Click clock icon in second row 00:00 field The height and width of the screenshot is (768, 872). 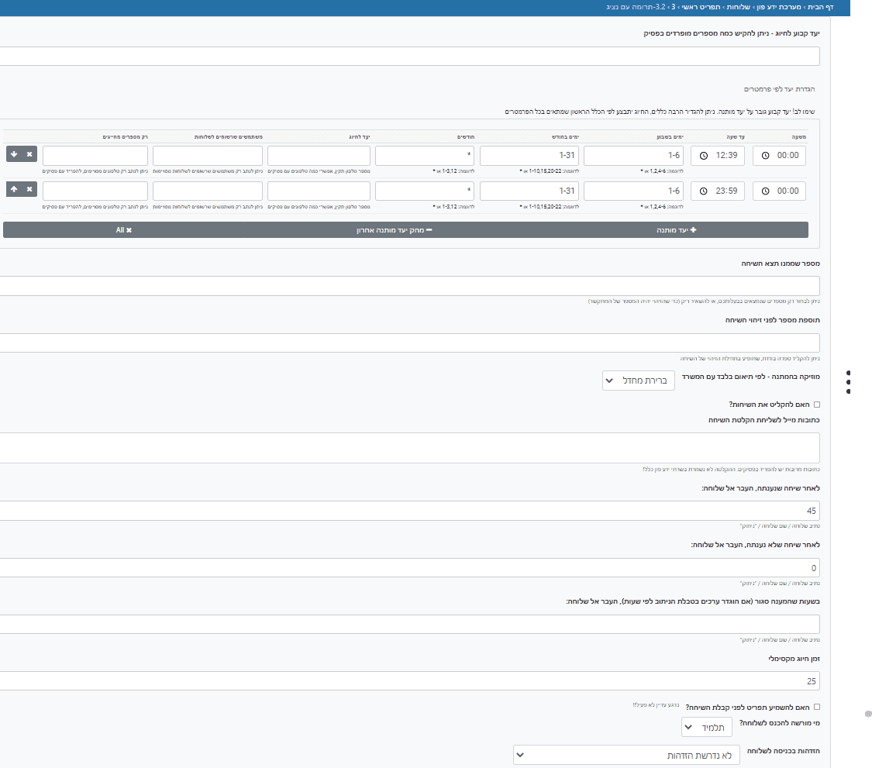[765, 191]
